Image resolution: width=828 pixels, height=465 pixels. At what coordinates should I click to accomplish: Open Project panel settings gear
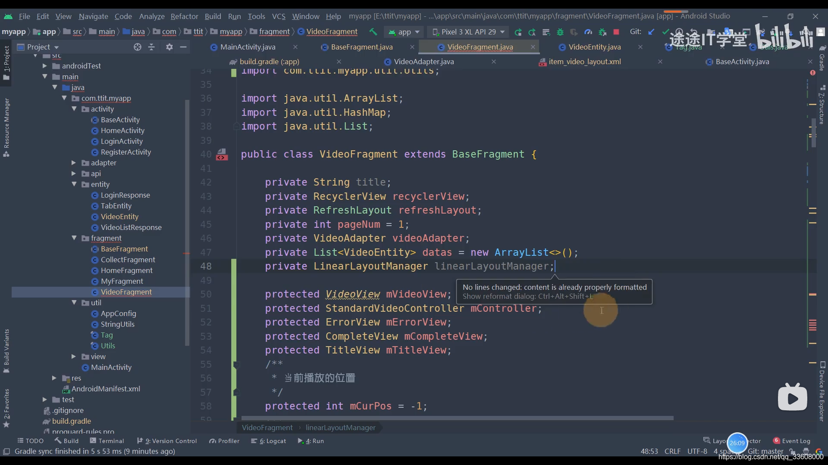pos(169,47)
